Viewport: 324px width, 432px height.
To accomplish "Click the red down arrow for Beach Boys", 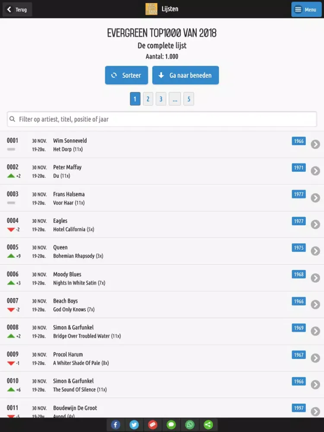I will click(11, 310).
